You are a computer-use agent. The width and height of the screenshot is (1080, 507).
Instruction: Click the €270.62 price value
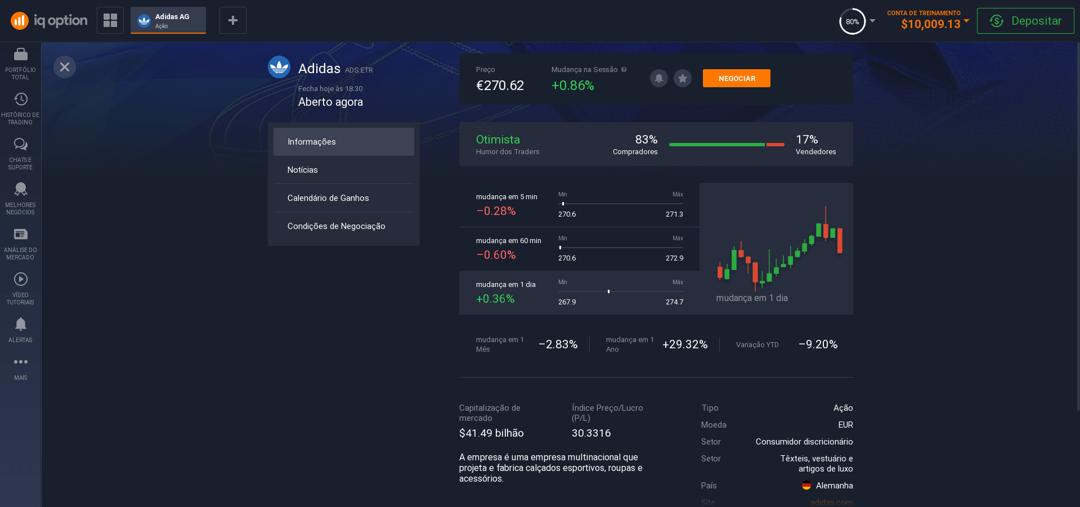500,86
